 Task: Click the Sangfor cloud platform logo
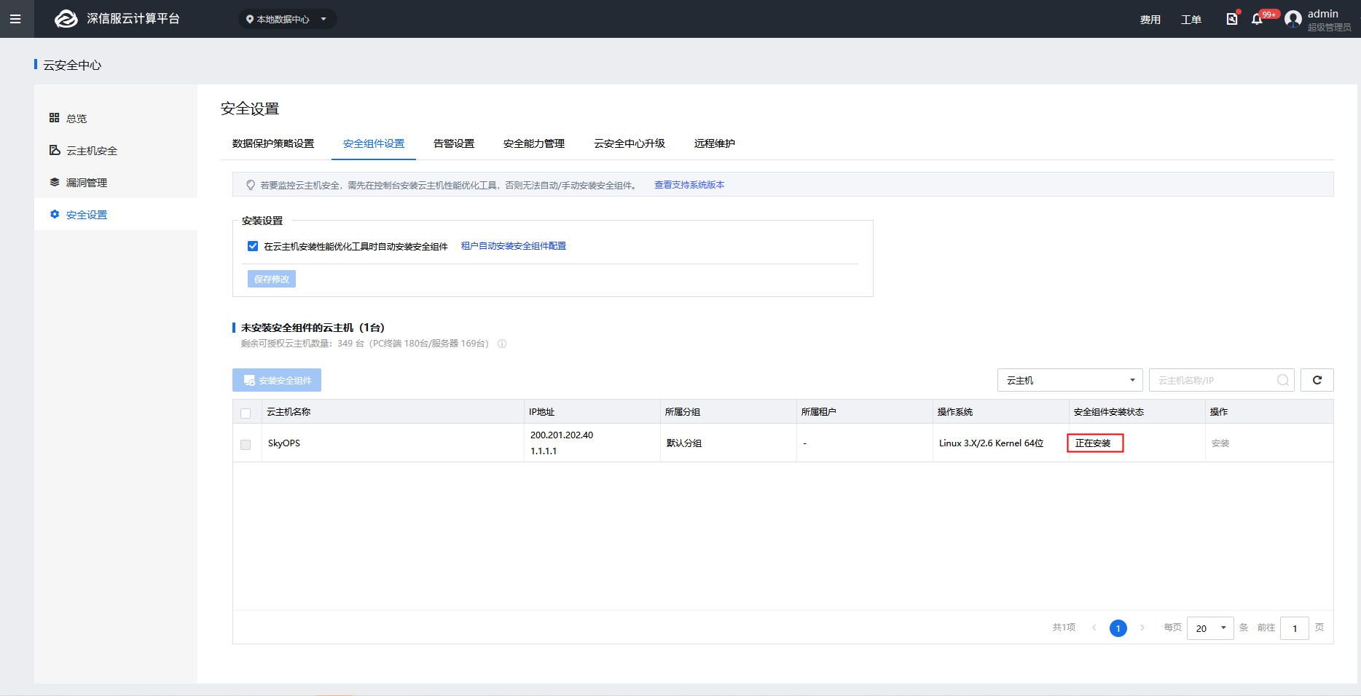(66, 19)
